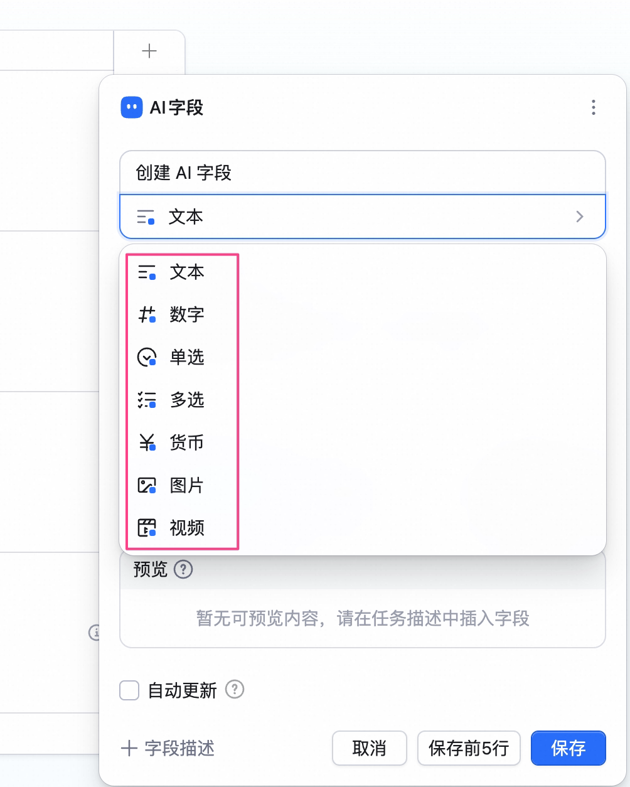The width and height of the screenshot is (630, 787).
Task: Expand the 文本 field type selector
Action: [363, 217]
